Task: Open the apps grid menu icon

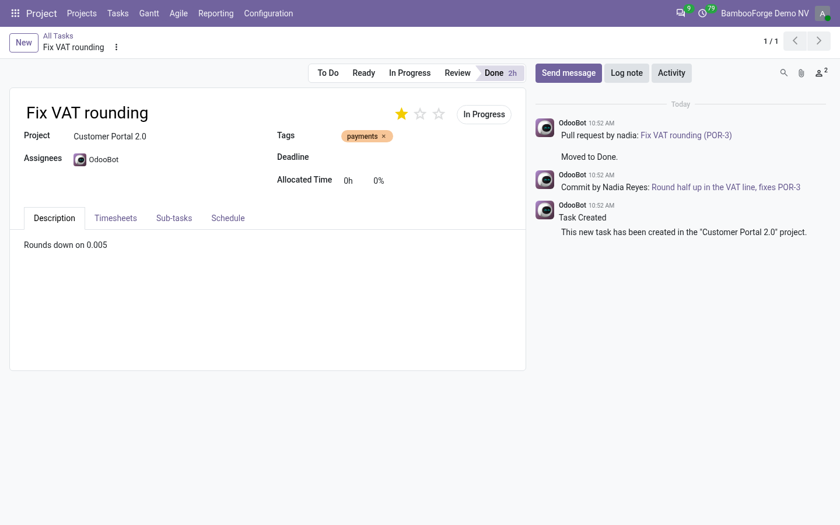Action: [x=15, y=13]
